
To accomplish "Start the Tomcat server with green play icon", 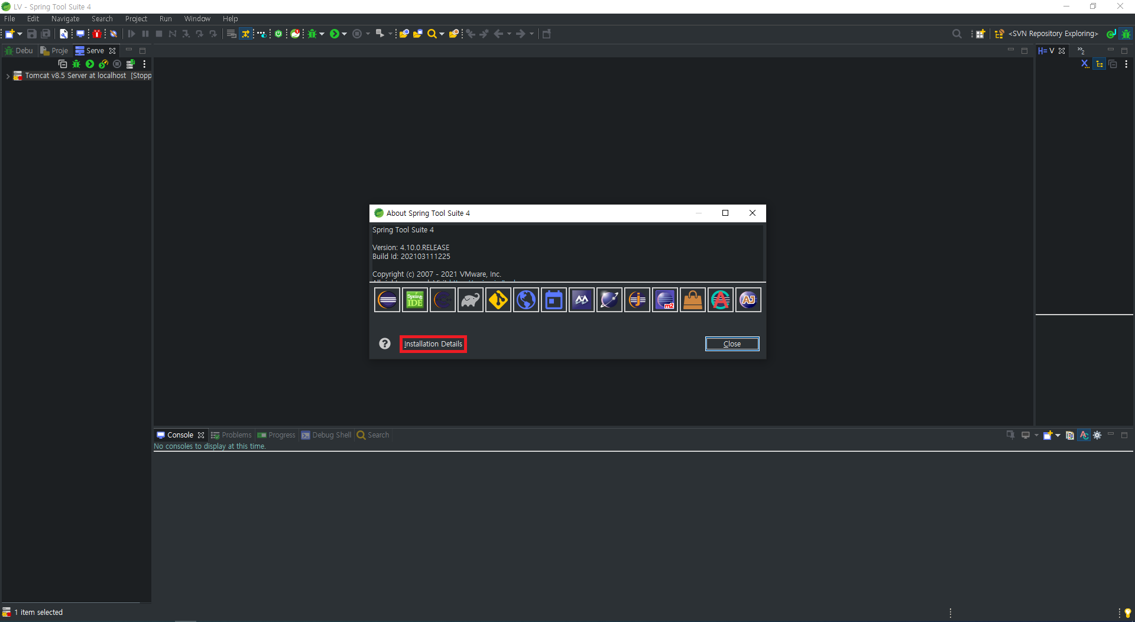I will pos(90,64).
